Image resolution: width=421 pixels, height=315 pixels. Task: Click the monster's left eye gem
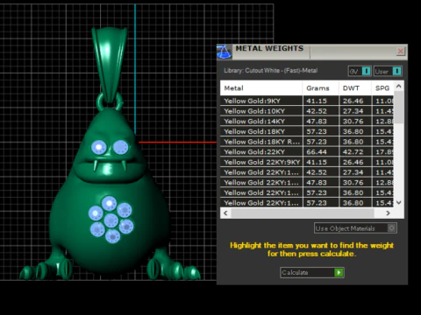click(x=99, y=147)
